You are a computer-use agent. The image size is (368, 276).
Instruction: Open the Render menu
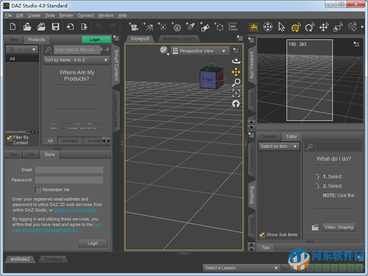[66, 15]
